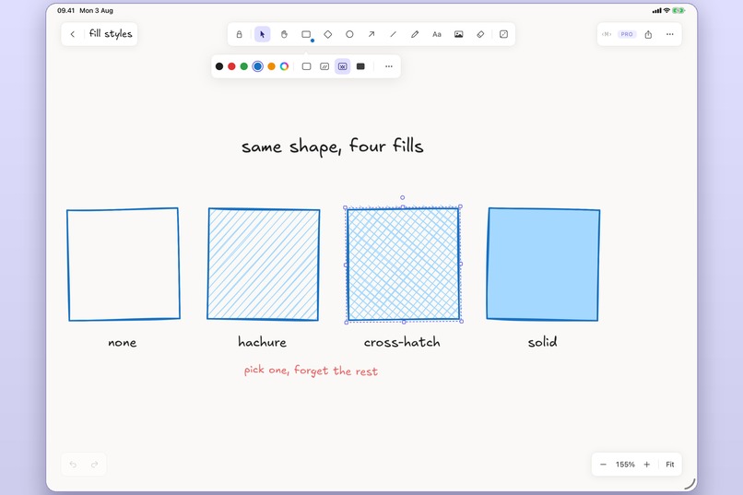
Task: Pick the orange color swatch
Action: pyautogui.click(x=272, y=66)
